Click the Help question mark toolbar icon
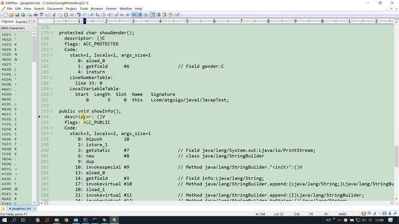The image size is (399, 224). click(x=177, y=15)
